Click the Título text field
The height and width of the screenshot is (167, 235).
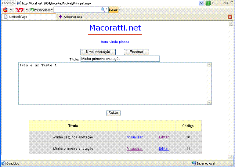click(x=120, y=59)
